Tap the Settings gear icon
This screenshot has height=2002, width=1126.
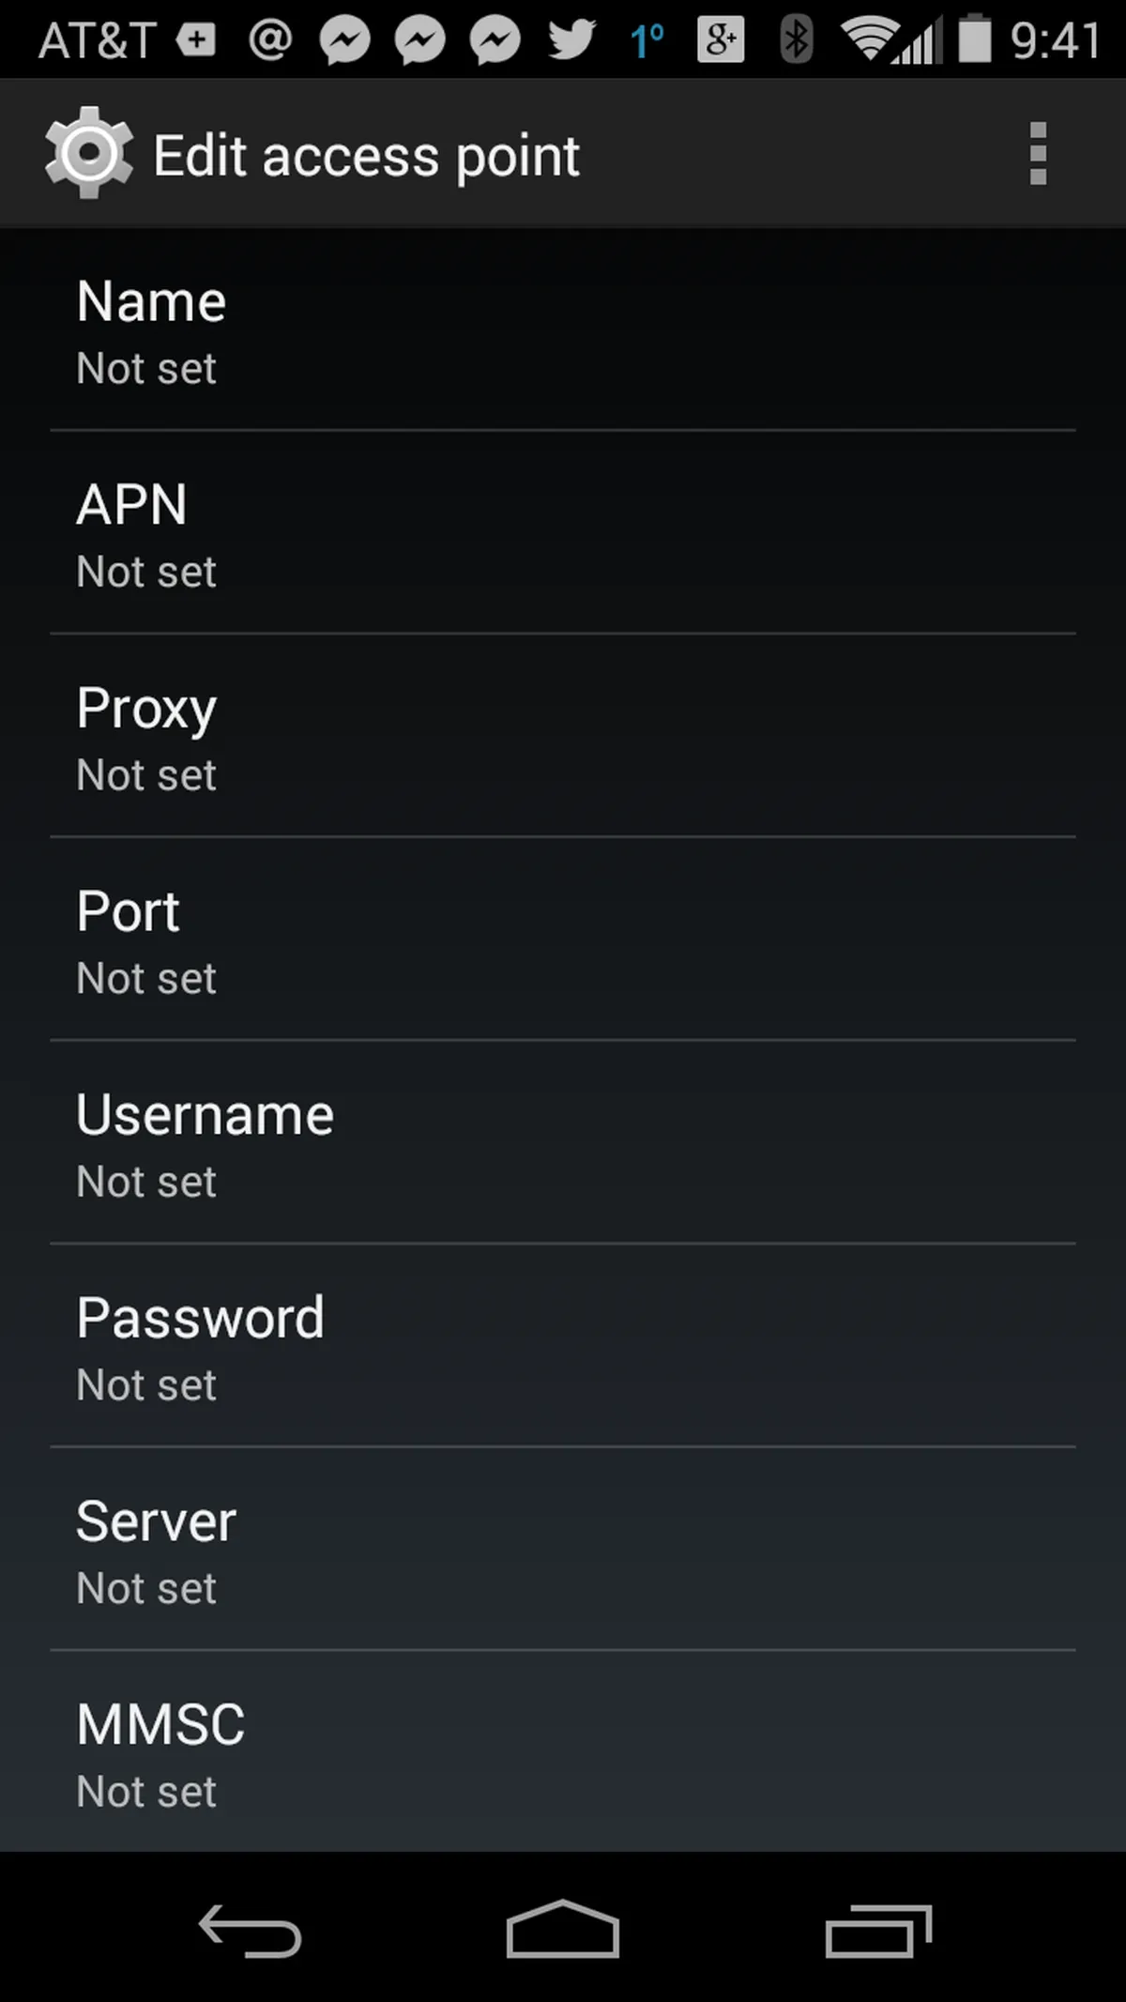point(89,153)
